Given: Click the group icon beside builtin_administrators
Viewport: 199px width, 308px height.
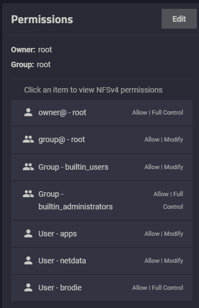Looking at the screenshot, I should (28, 194).
